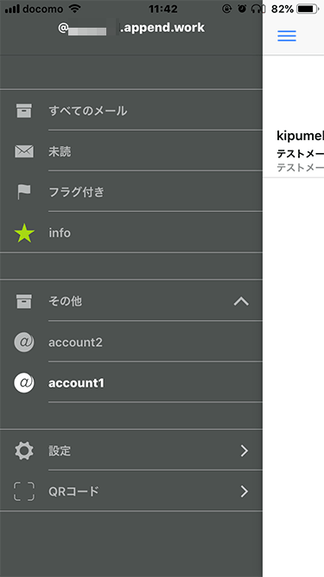Open the kipumel test mail in the list

[294, 151]
